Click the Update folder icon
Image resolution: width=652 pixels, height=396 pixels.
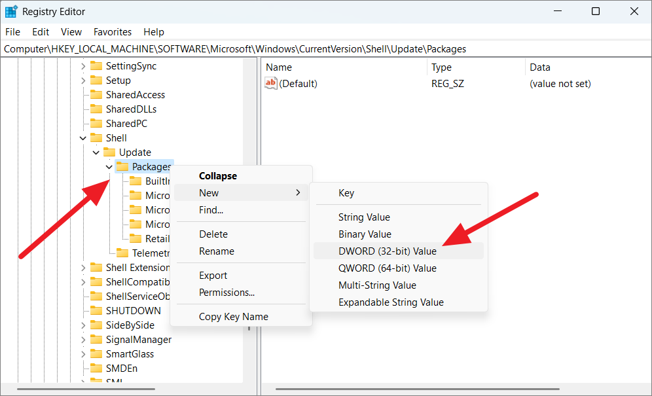tap(109, 153)
